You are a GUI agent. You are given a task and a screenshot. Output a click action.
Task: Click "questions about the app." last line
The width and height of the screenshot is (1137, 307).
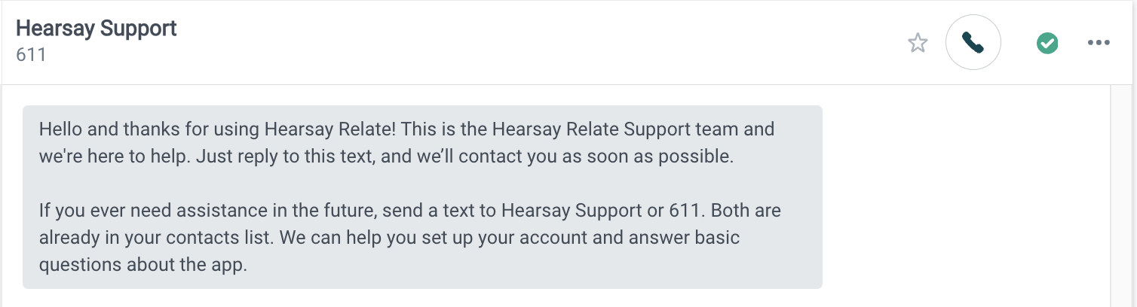(x=143, y=266)
